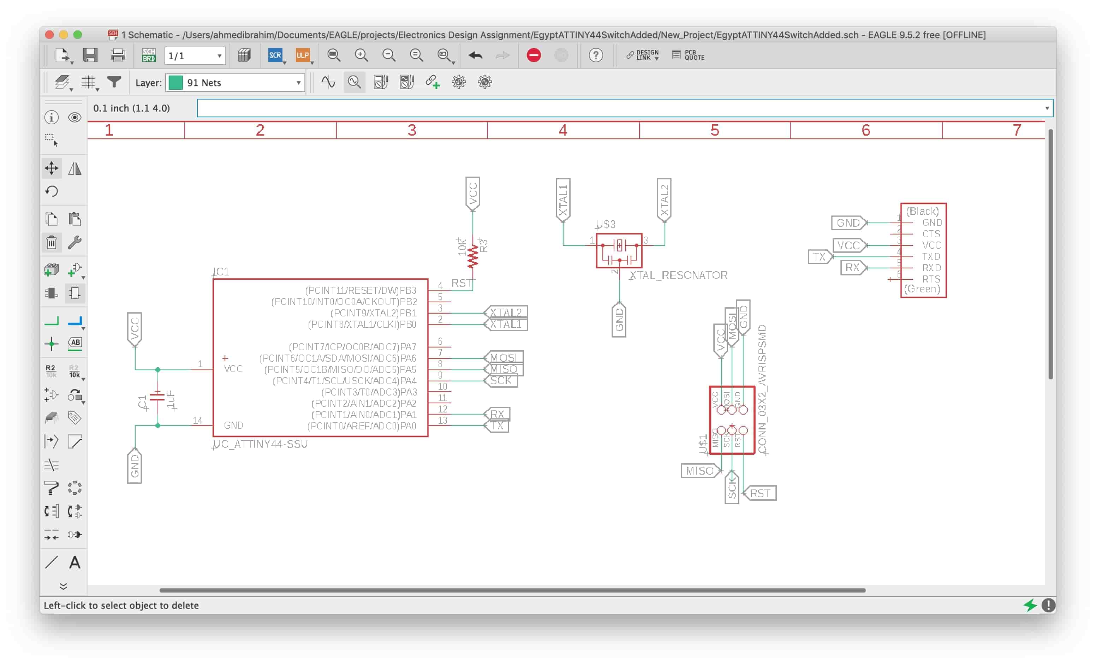Click the simulate sine wave icon
Viewport: 1096px width, 666px height.
(x=328, y=82)
